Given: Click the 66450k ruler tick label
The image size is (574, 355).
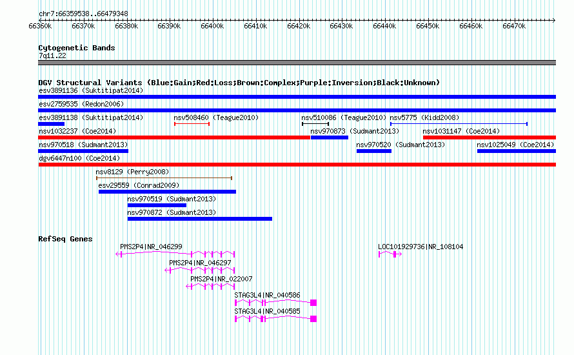Looking at the screenshot, I should point(428,26).
